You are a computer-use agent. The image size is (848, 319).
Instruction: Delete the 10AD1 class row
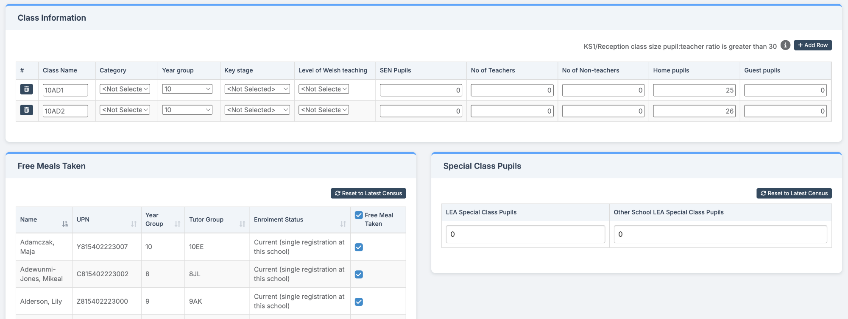pyautogui.click(x=26, y=89)
